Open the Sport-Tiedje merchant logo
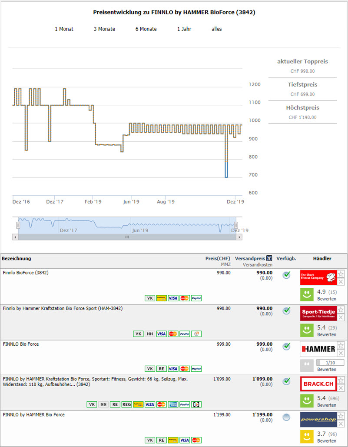 point(318,313)
